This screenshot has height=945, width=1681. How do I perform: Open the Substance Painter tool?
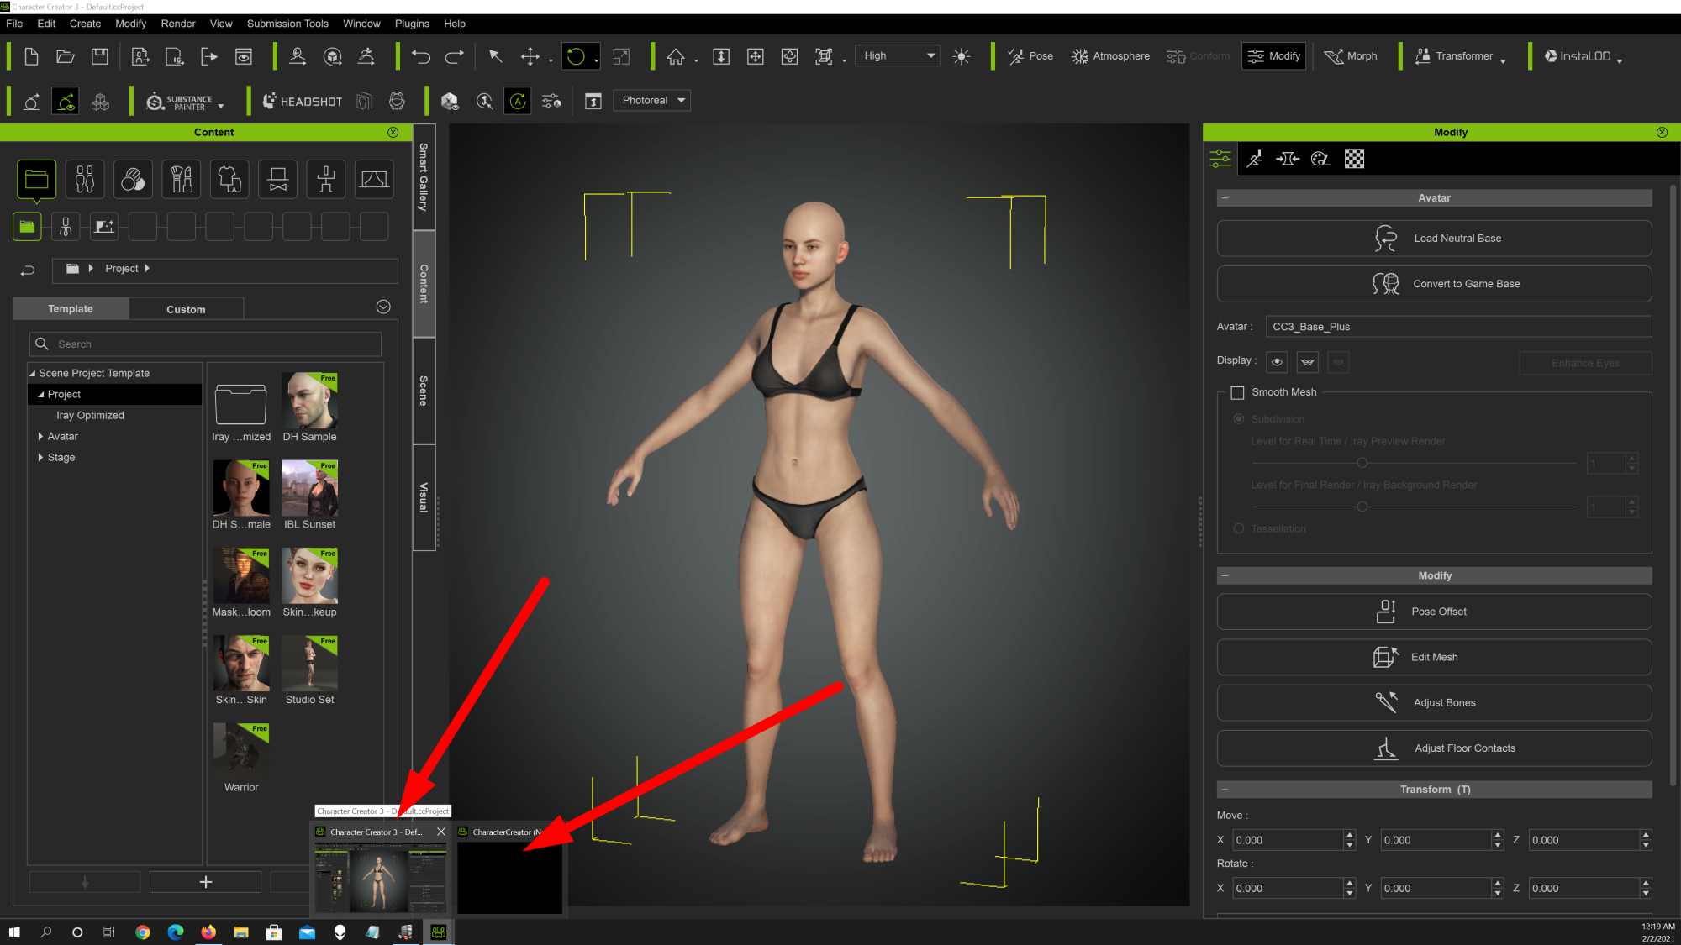tap(180, 102)
